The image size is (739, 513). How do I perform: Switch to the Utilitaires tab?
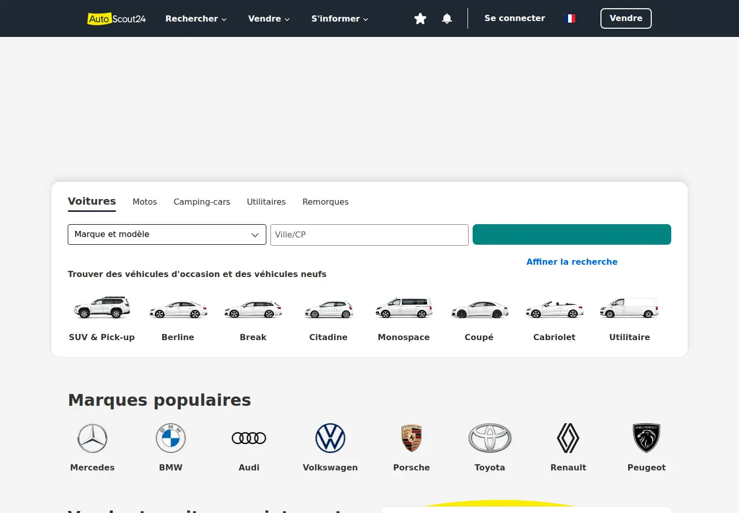(x=266, y=202)
